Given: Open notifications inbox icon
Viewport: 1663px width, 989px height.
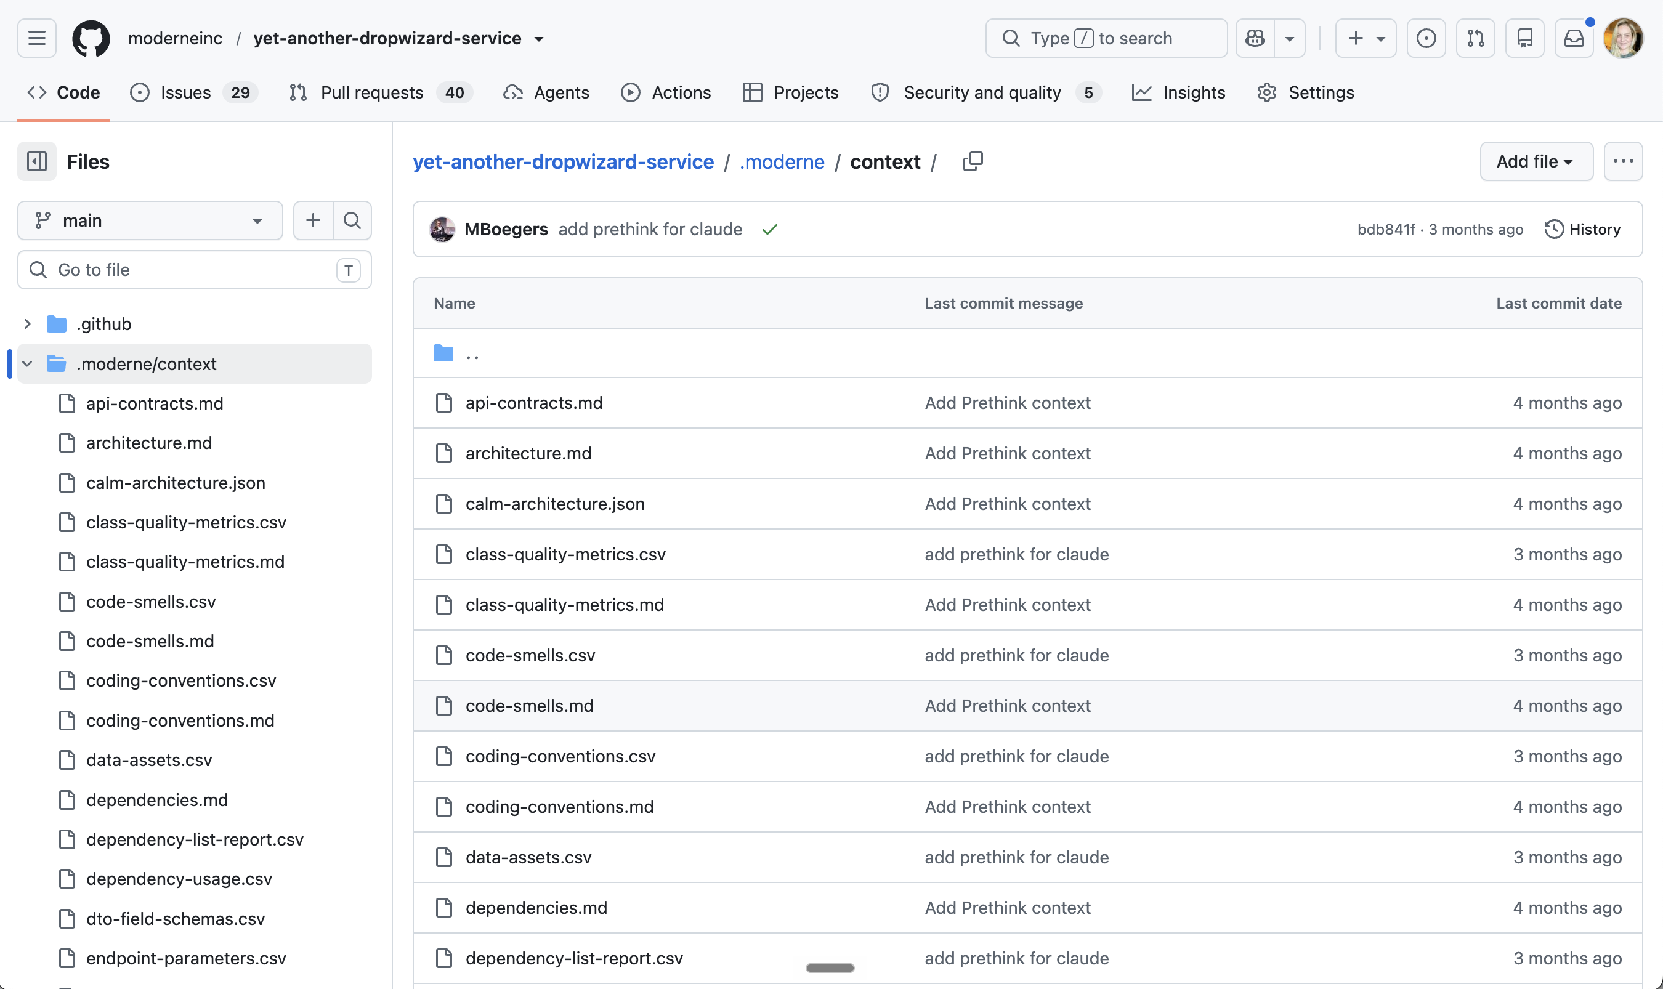Looking at the screenshot, I should tap(1574, 38).
